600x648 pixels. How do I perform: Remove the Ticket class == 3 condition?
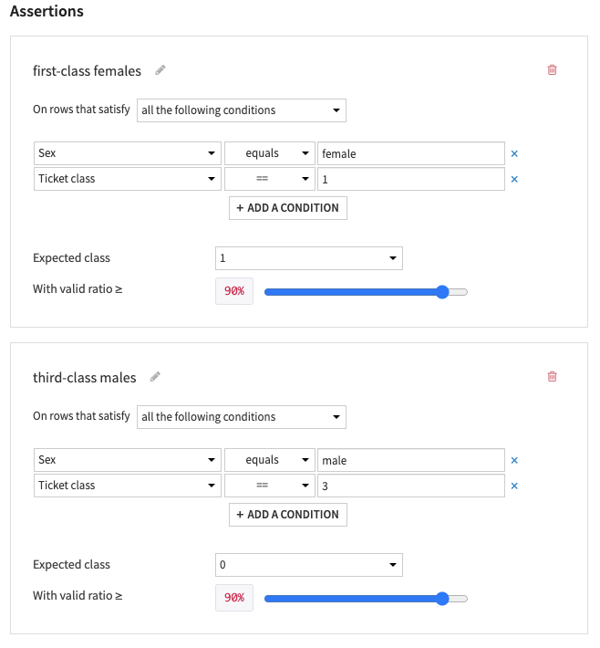[514, 486]
